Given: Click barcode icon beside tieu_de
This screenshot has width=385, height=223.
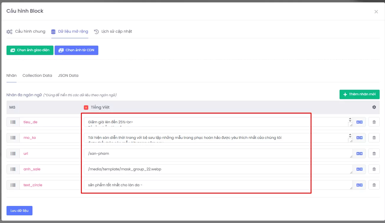Looking at the screenshot, I should (x=13, y=122).
